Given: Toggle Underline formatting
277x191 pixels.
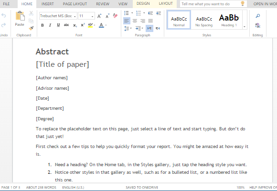Looking at the screenshot, I should (58, 25).
